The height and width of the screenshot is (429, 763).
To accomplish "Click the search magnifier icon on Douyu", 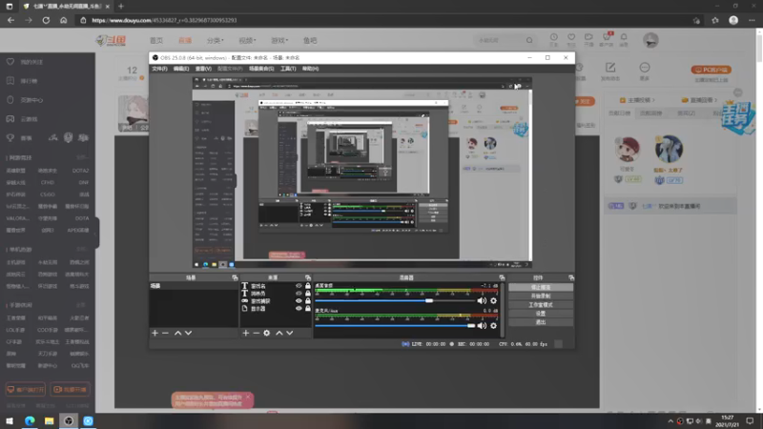I will (529, 40).
